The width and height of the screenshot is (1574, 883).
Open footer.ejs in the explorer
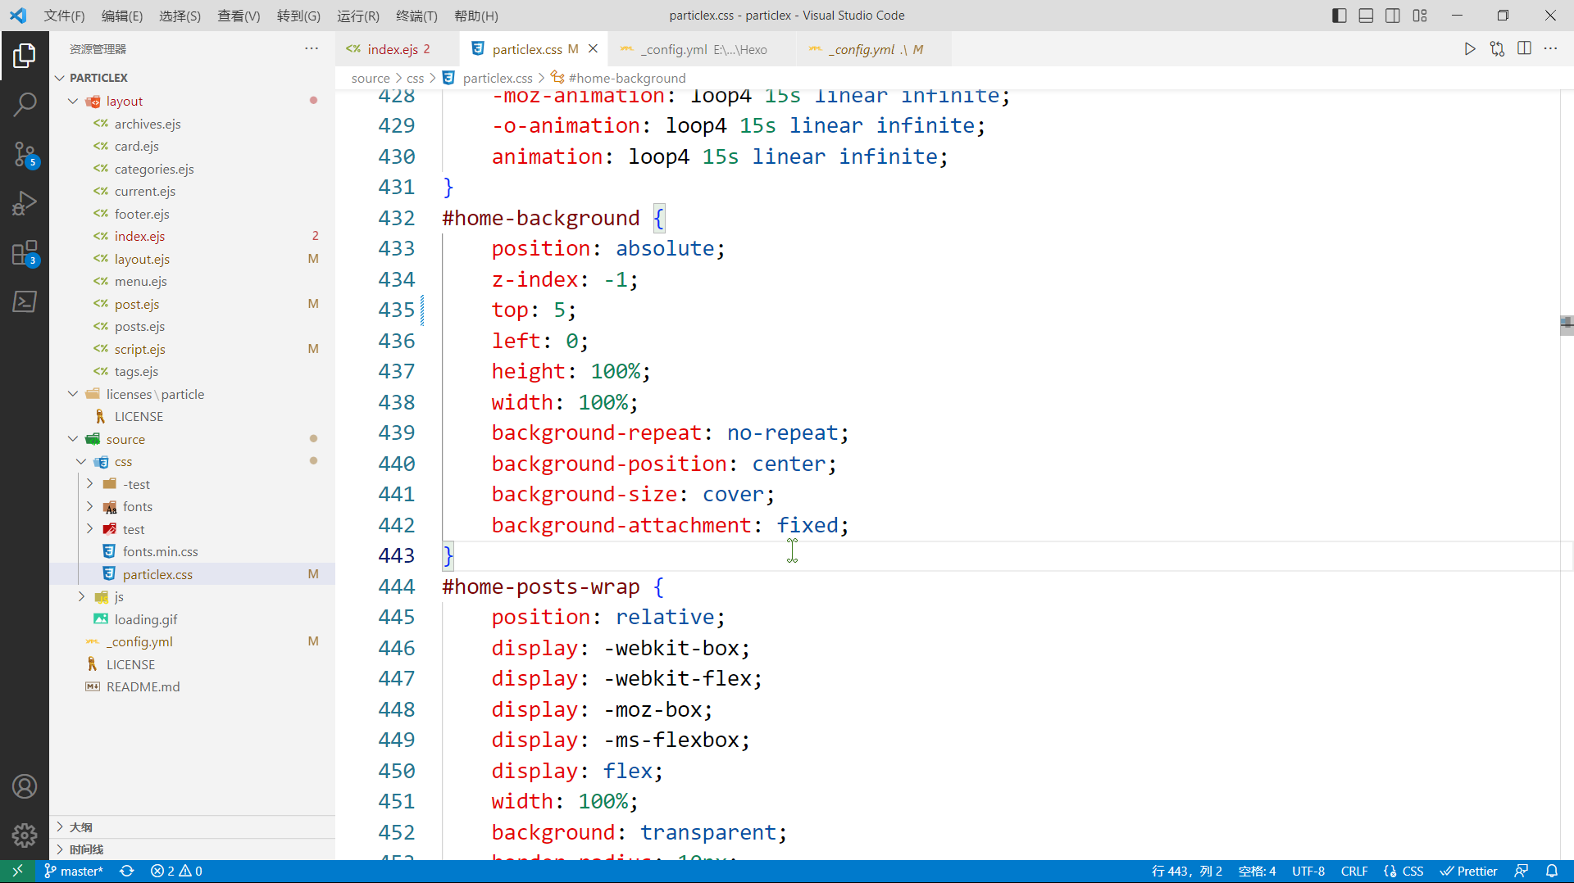[x=142, y=214]
